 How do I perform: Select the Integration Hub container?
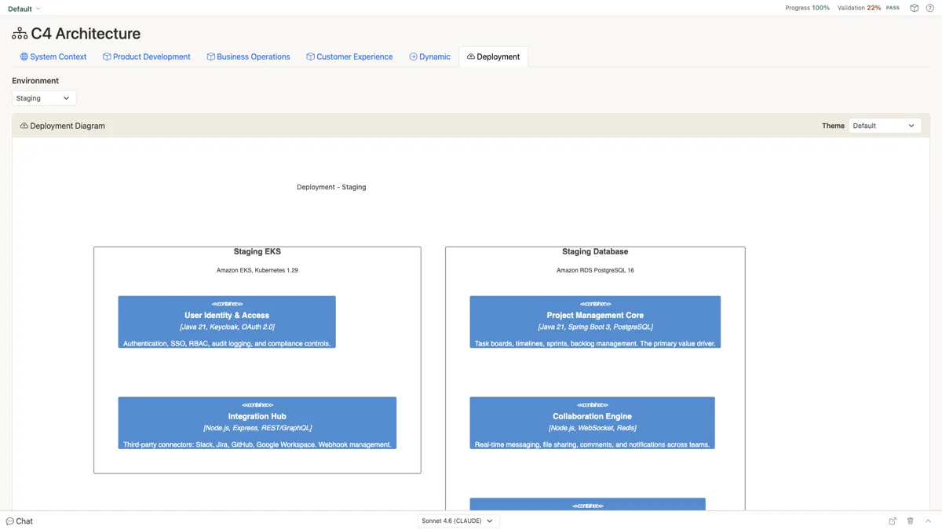(257, 423)
